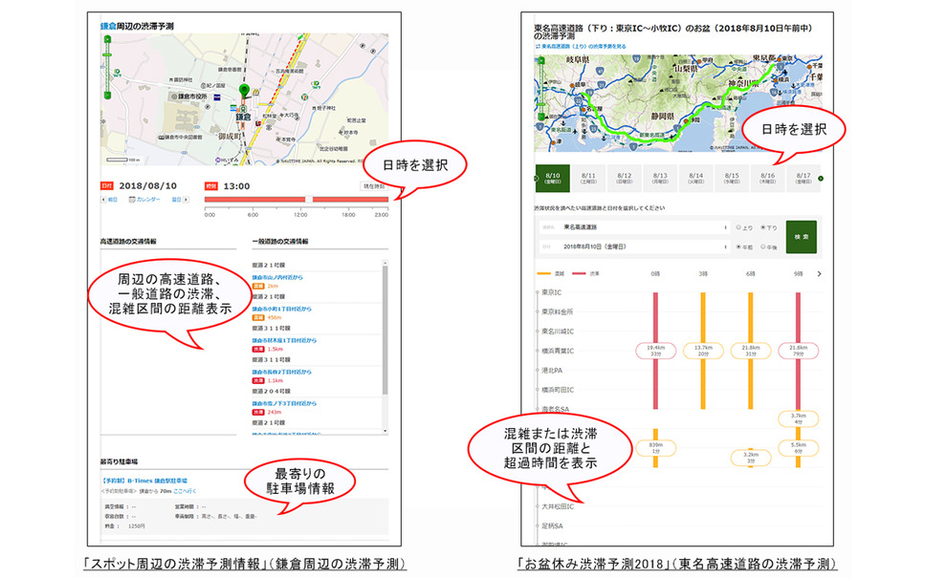
Task: Select the 午後 time period radio button
Action: [761, 246]
